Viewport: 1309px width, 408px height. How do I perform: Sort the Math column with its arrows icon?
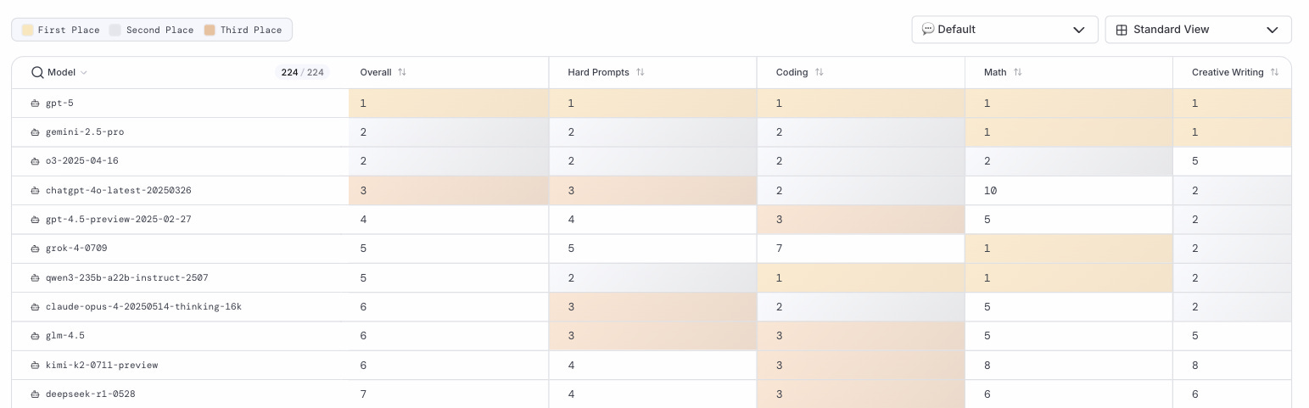1017,72
